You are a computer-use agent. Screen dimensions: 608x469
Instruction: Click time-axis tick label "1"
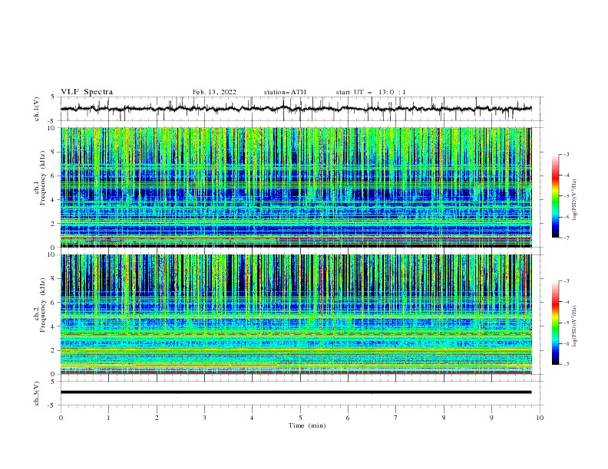coord(109,418)
